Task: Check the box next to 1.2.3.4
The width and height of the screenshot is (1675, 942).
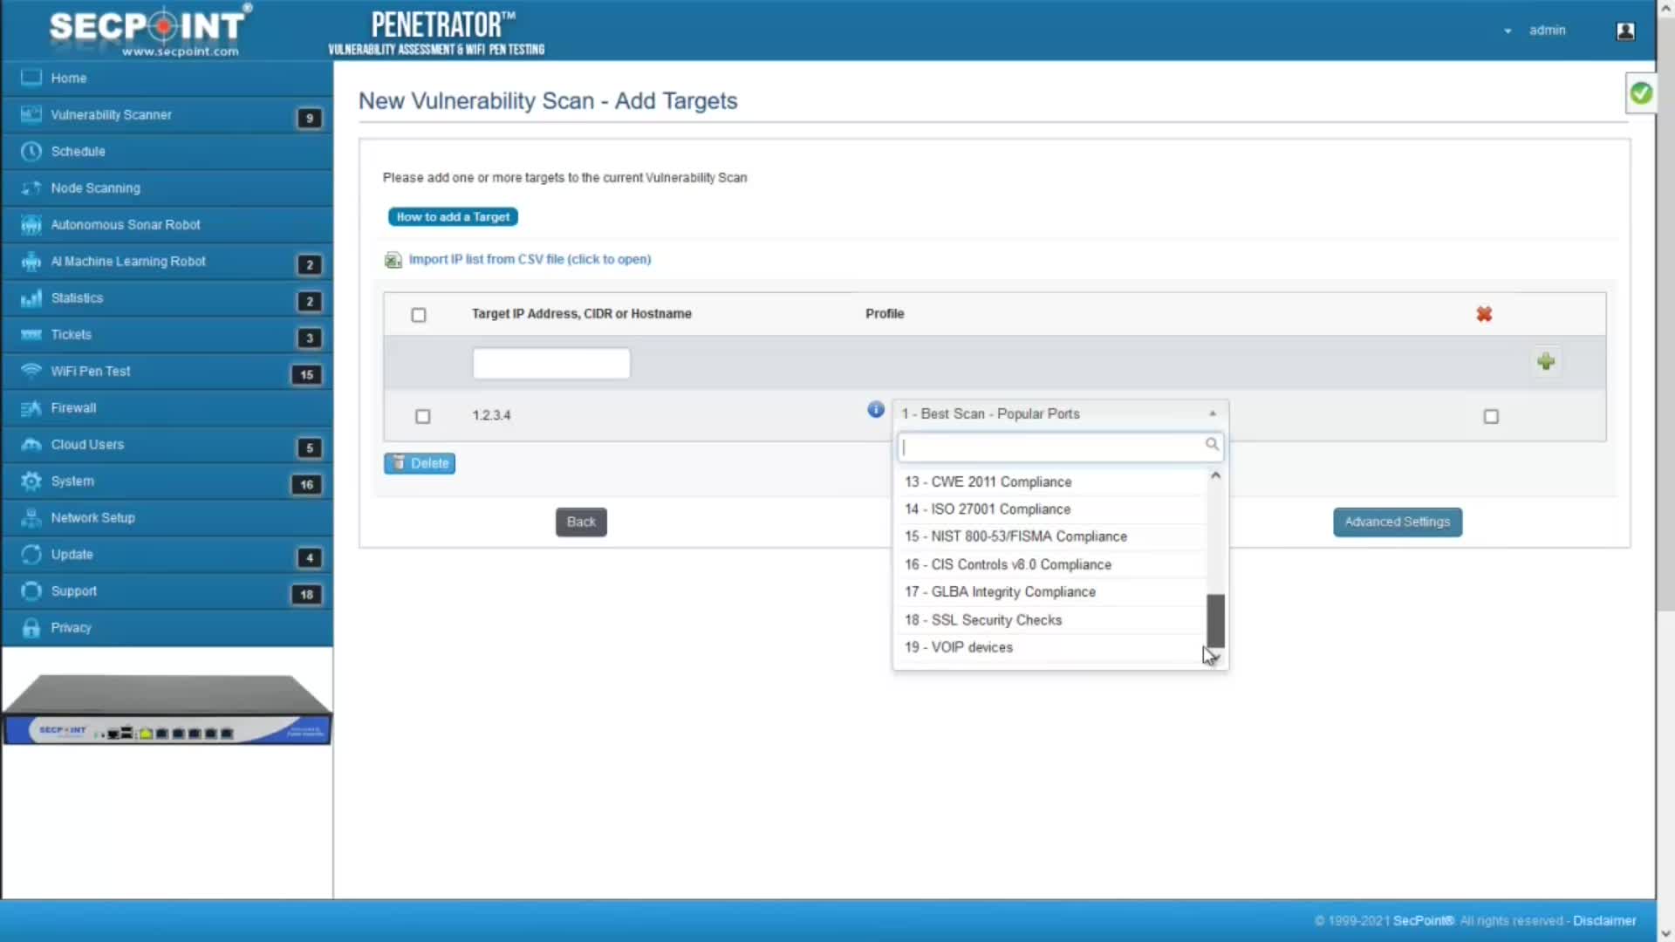Action: point(423,417)
